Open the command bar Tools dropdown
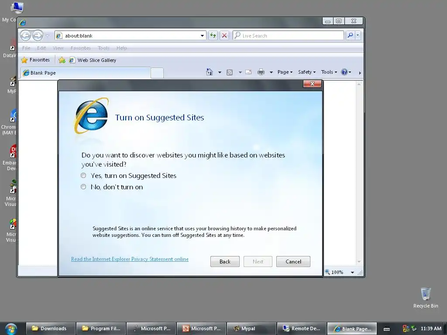Image resolution: width=447 pixels, height=335 pixels. click(x=329, y=72)
